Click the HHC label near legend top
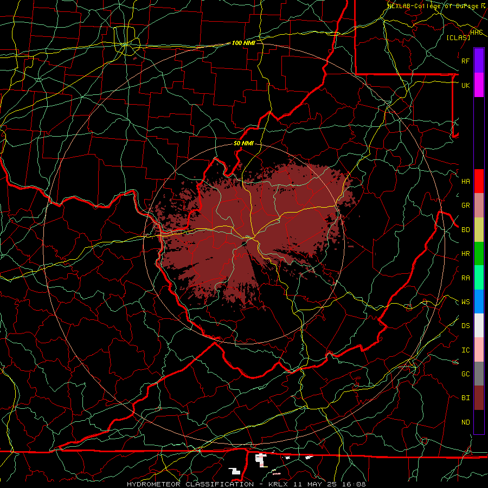The height and width of the screenshot is (488, 488). click(x=477, y=33)
